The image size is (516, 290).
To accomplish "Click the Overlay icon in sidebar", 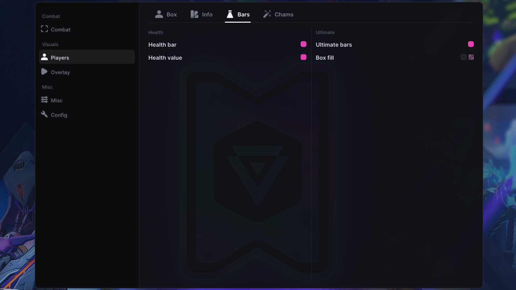I will point(44,72).
